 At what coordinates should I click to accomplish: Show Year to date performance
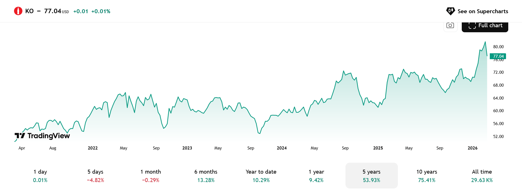pyautogui.click(x=261, y=176)
